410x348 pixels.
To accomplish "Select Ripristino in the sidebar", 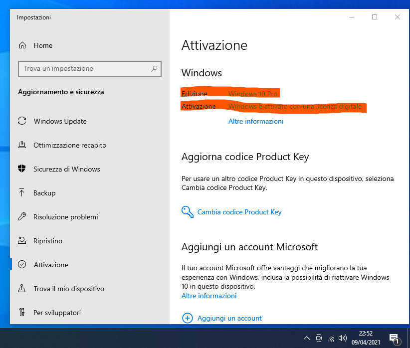I will pos(90,241).
